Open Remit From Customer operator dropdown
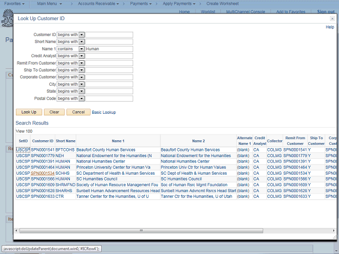Image resolution: width=339 pixels, height=254 pixels. pos(82,63)
